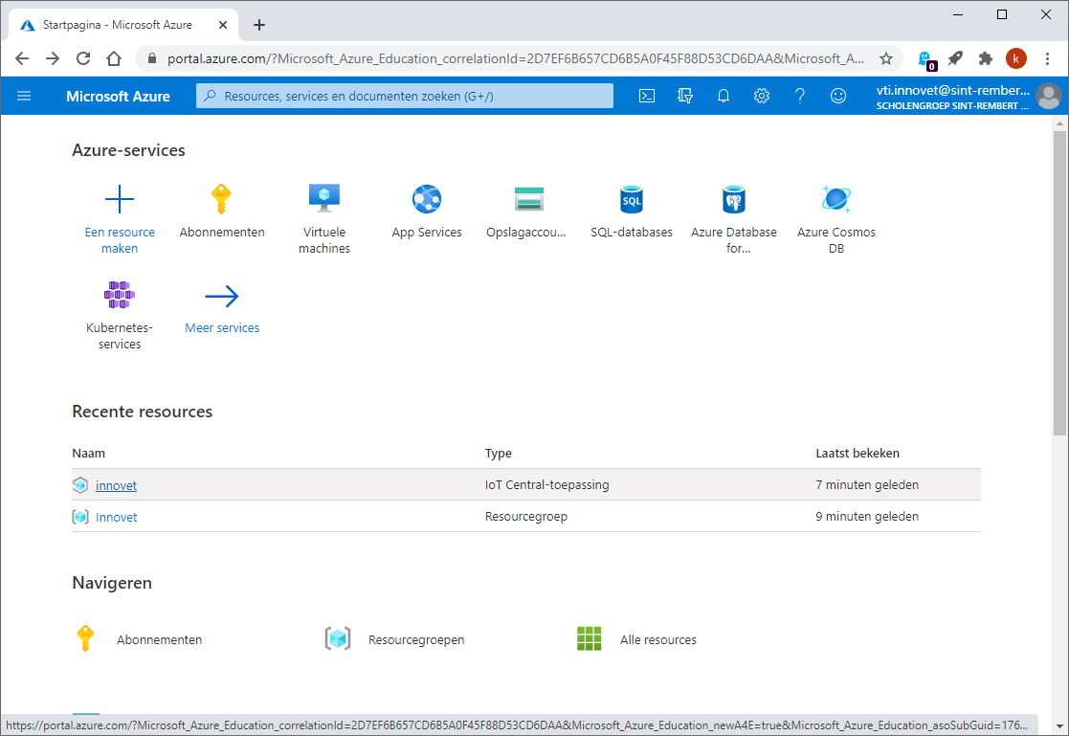Open the Directory and subscription filter icon
1069x736 pixels.
[685, 96]
